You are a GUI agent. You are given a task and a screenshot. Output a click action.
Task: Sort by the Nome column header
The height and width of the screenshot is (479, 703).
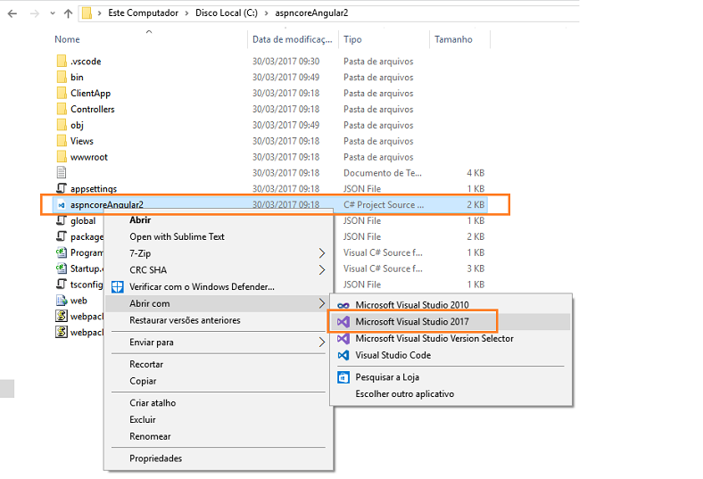[x=67, y=39]
